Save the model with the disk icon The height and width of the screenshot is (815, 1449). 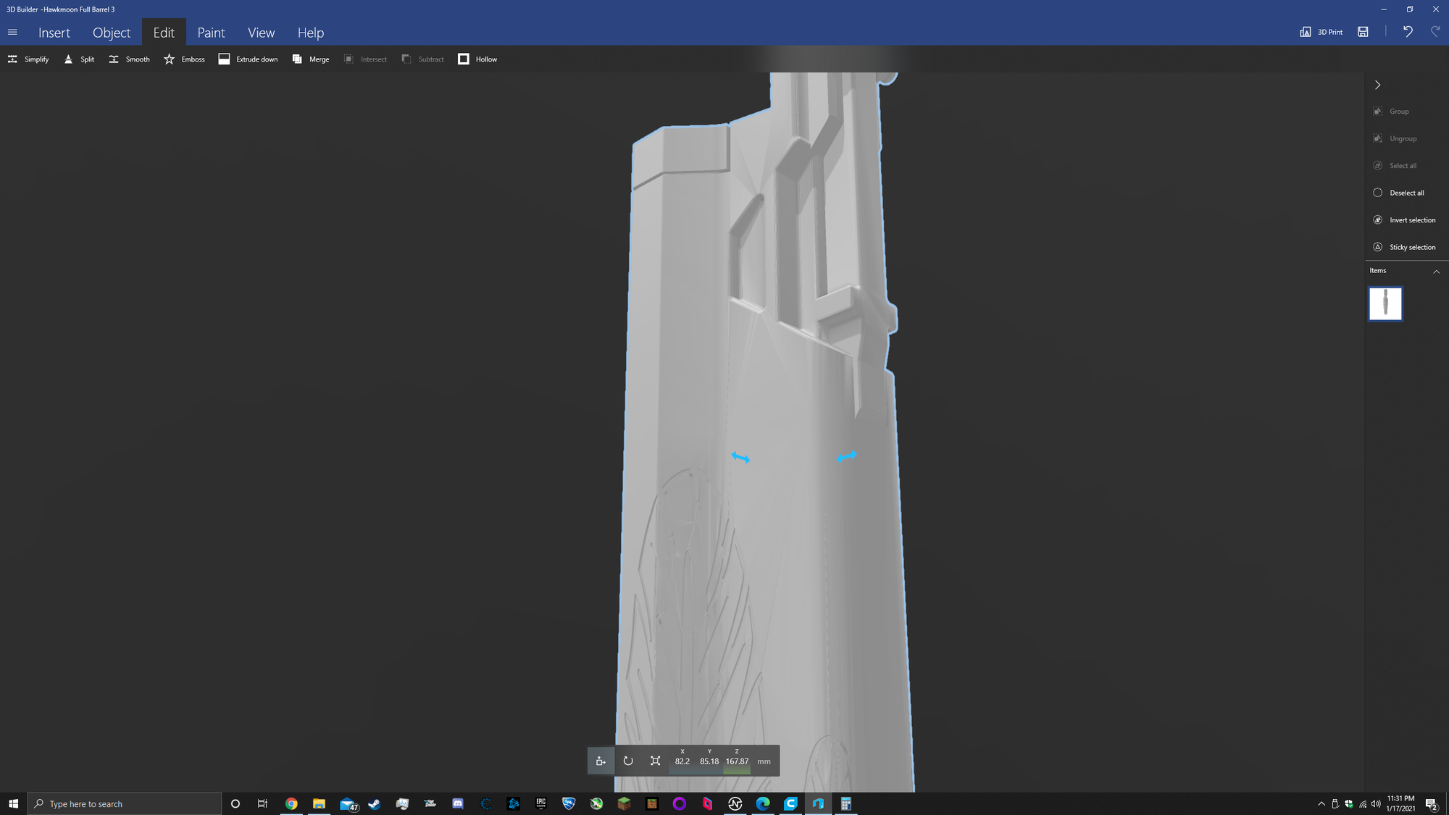pyautogui.click(x=1363, y=32)
